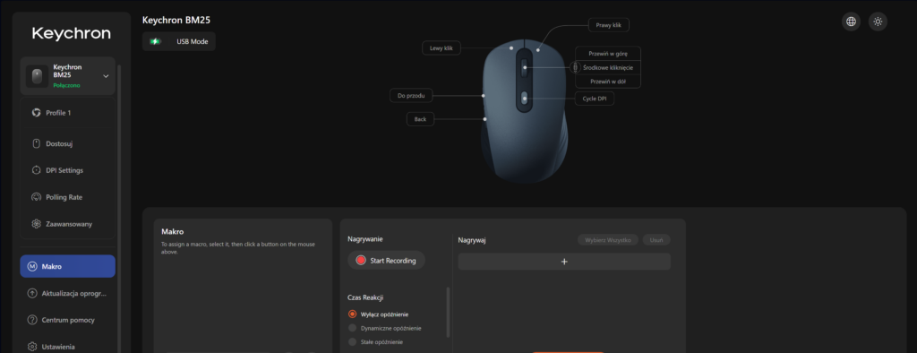Viewport: 917px width, 353px height.
Task: Click the DPI Settings icon
Action: pyautogui.click(x=36, y=170)
